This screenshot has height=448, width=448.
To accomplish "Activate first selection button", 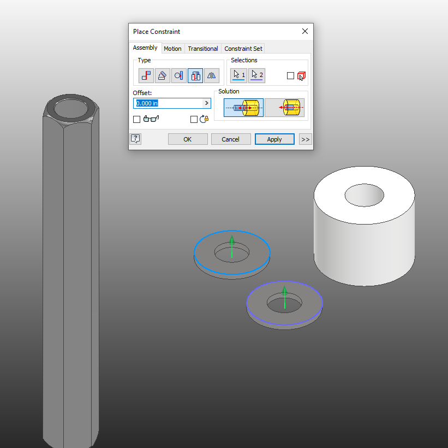I will [x=238, y=75].
